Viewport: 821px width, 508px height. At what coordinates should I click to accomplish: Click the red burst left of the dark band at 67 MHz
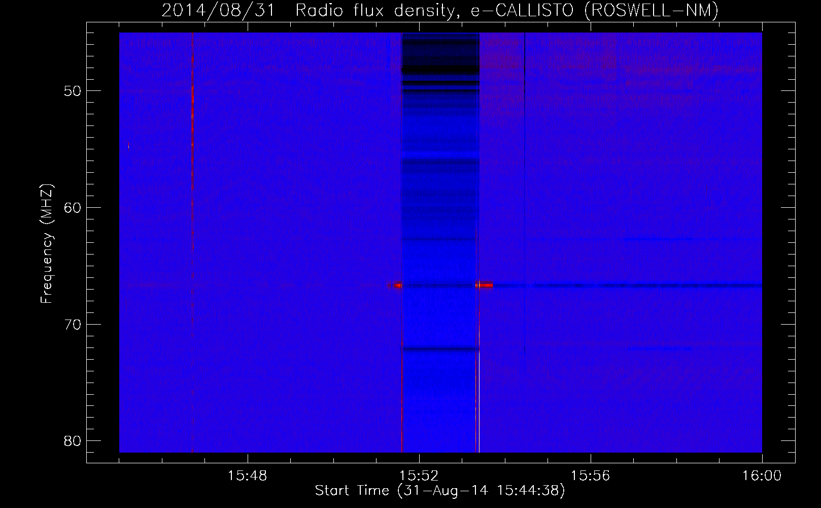(x=395, y=285)
